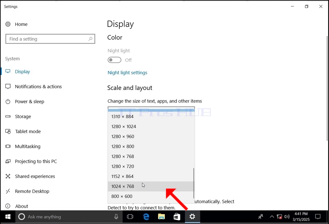Image resolution: width=329 pixels, height=224 pixels.
Task: Select 1280 × 1024 resolution
Action: click(151, 126)
